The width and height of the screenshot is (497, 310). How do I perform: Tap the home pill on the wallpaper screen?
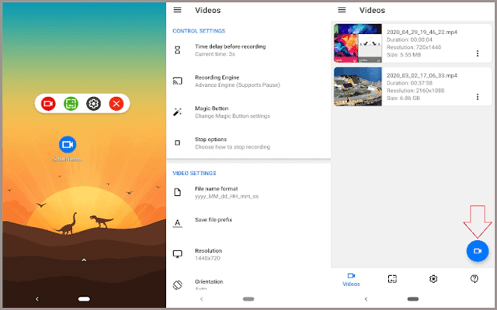[84, 299]
